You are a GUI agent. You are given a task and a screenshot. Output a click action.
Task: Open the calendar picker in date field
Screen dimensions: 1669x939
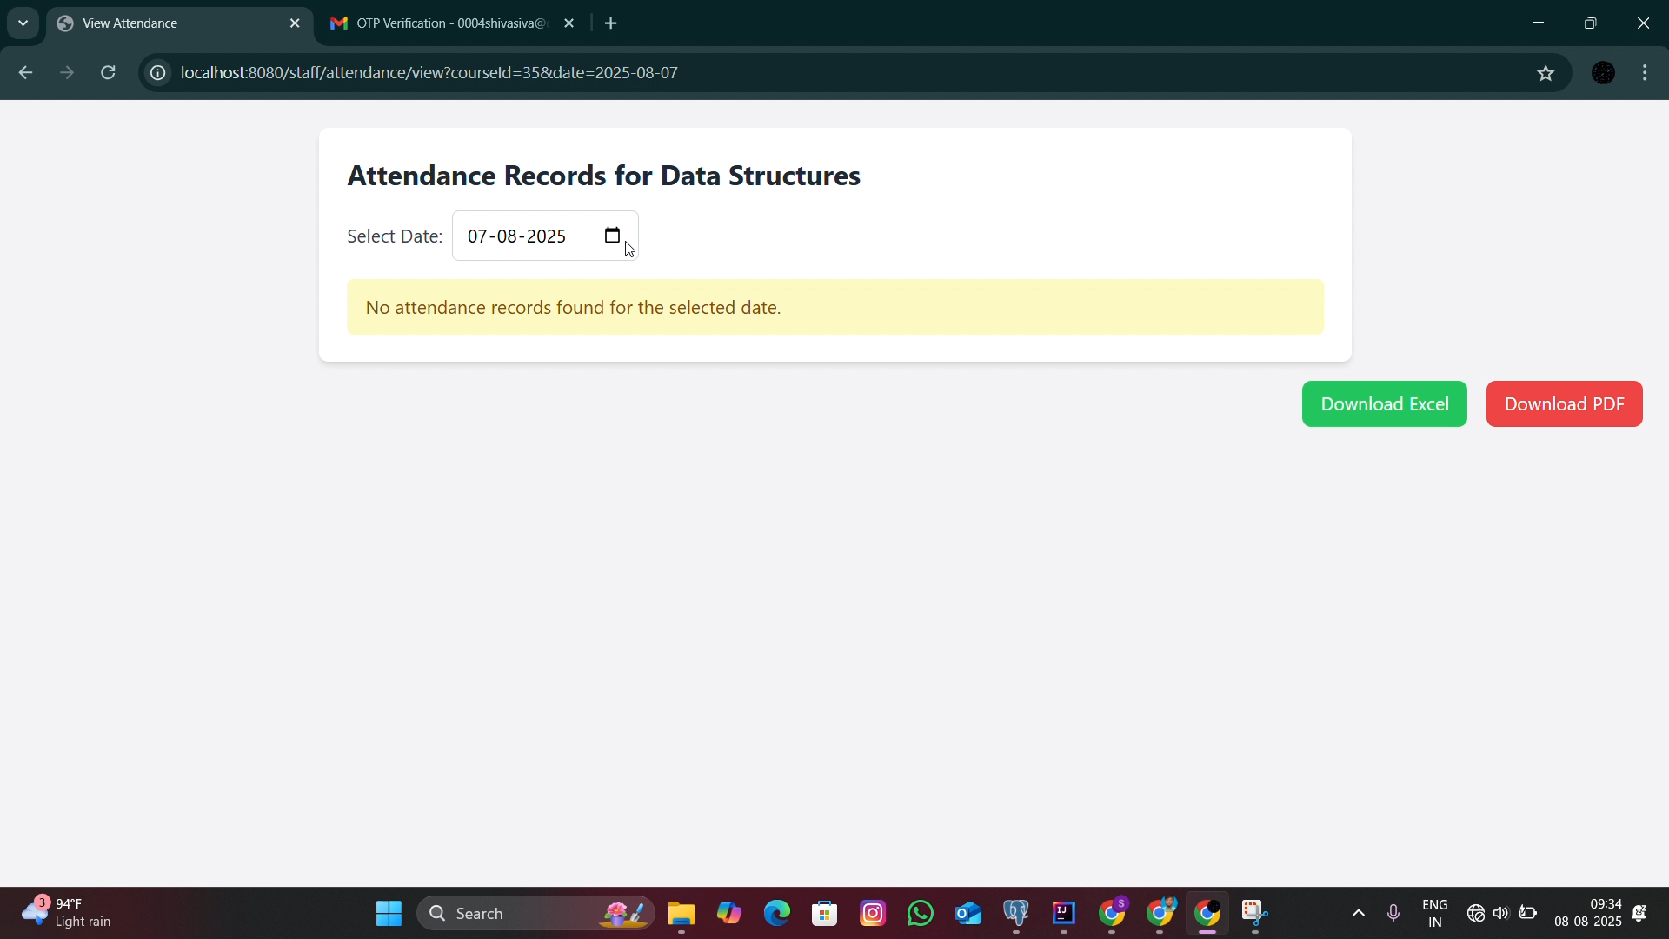pyautogui.click(x=612, y=236)
